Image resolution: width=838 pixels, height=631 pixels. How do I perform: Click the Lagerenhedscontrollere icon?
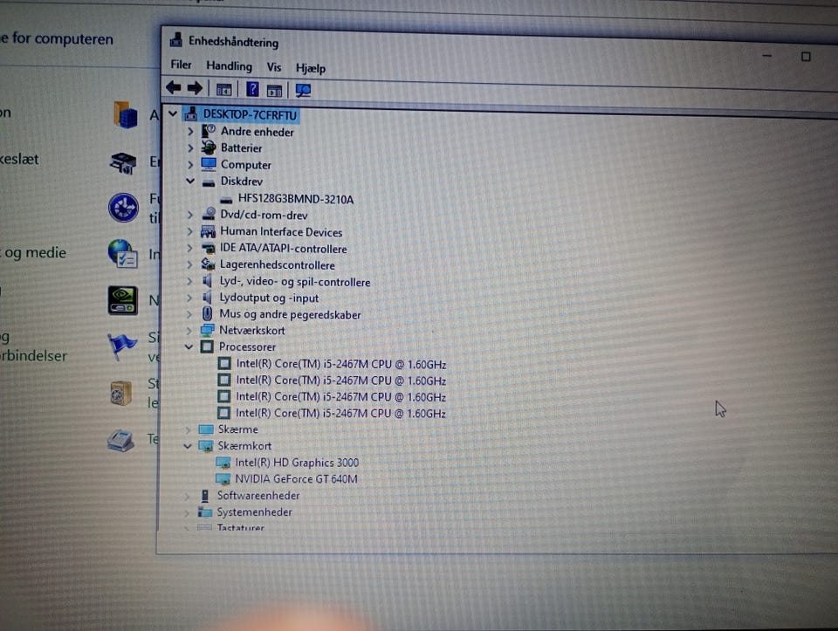click(208, 264)
